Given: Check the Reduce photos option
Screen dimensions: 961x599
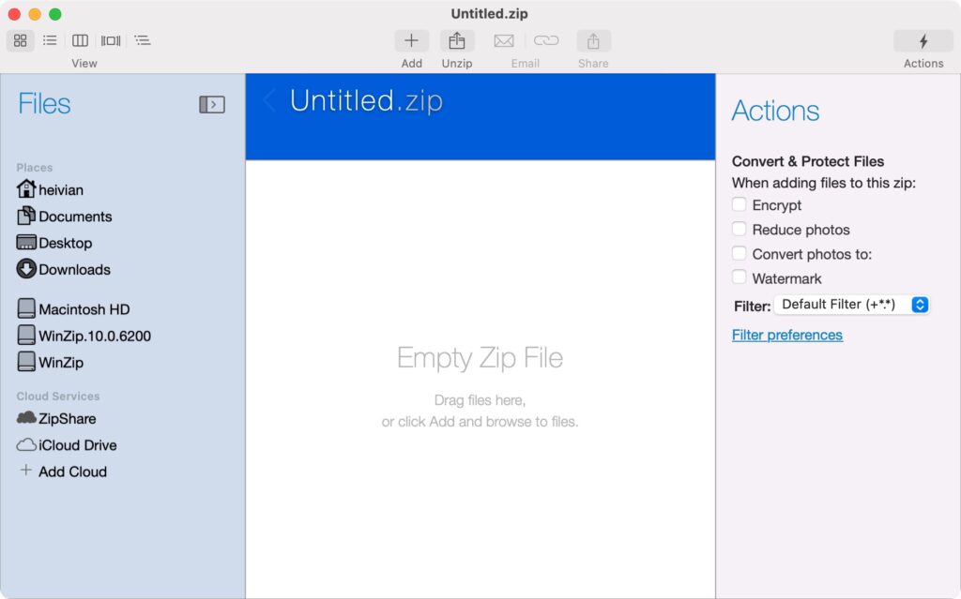Looking at the screenshot, I should pos(739,229).
